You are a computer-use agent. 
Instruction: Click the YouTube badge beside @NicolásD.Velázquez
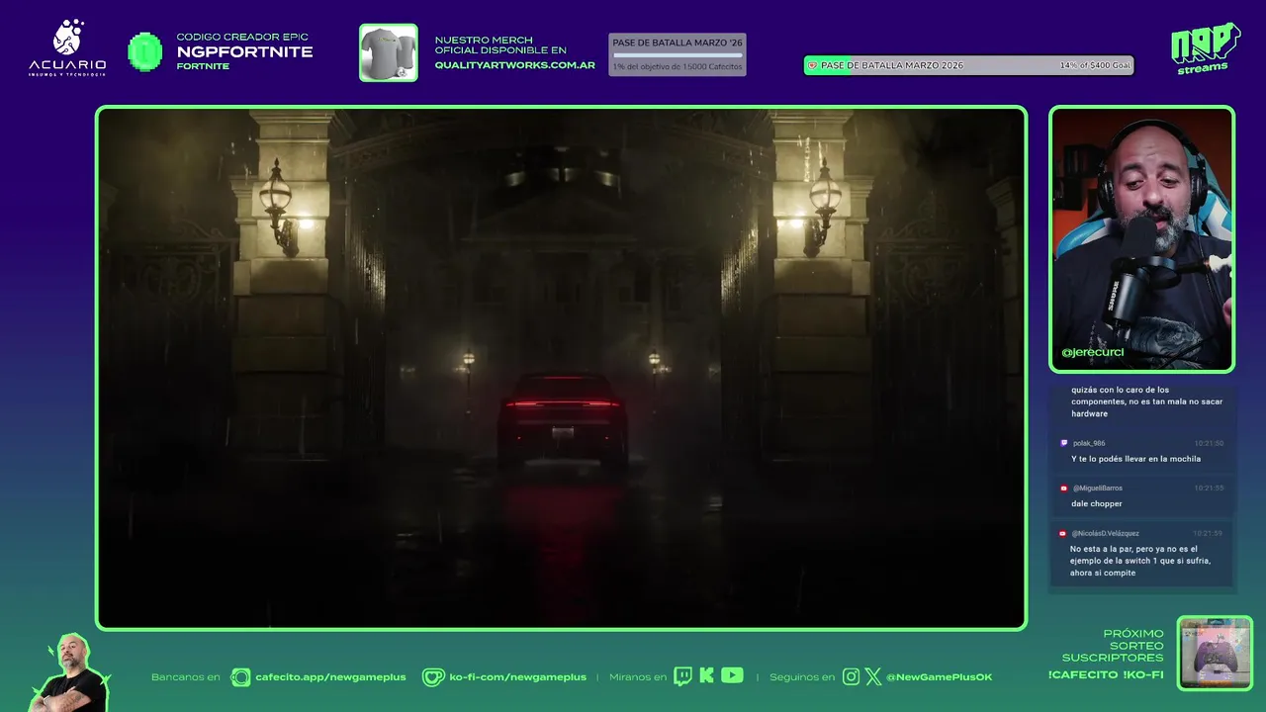click(x=1063, y=533)
